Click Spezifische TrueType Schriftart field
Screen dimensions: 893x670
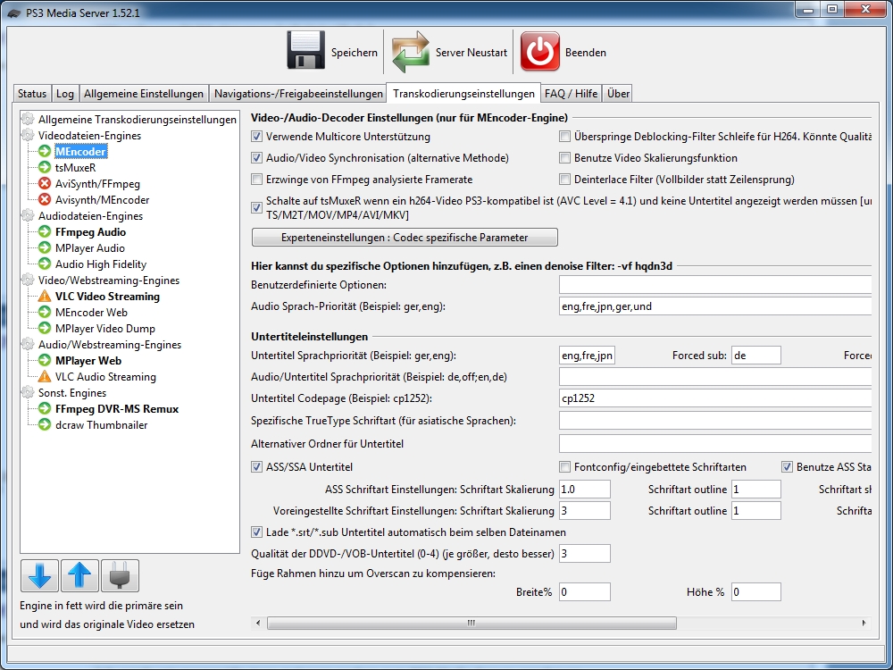tap(715, 421)
